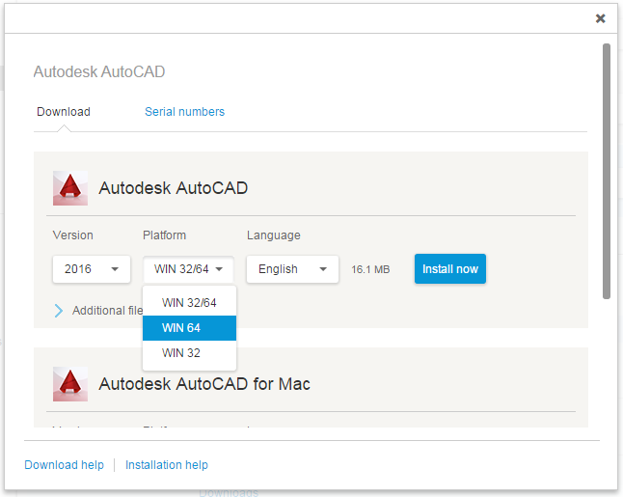This screenshot has width=623, height=497.
Task: Open the Version 2016 dropdown
Action: coord(92,269)
